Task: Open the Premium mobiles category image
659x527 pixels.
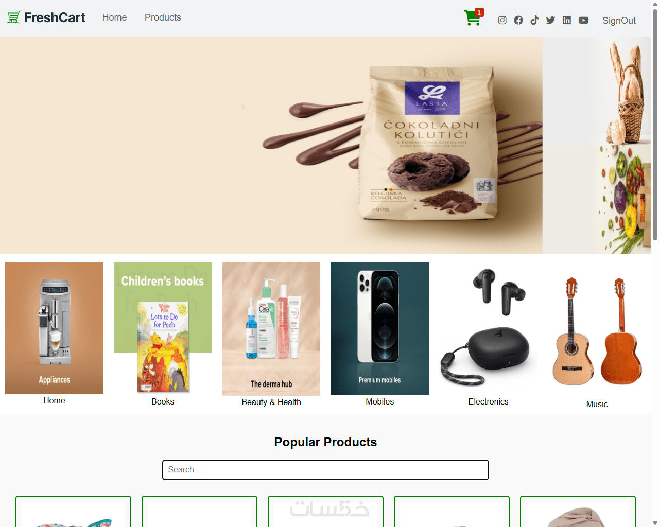Action: (379, 328)
